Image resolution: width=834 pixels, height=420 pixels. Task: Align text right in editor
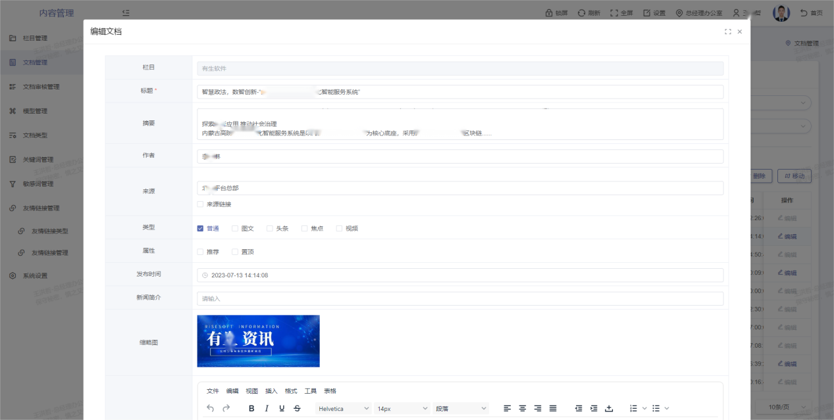pyautogui.click(x=538, y=408)
